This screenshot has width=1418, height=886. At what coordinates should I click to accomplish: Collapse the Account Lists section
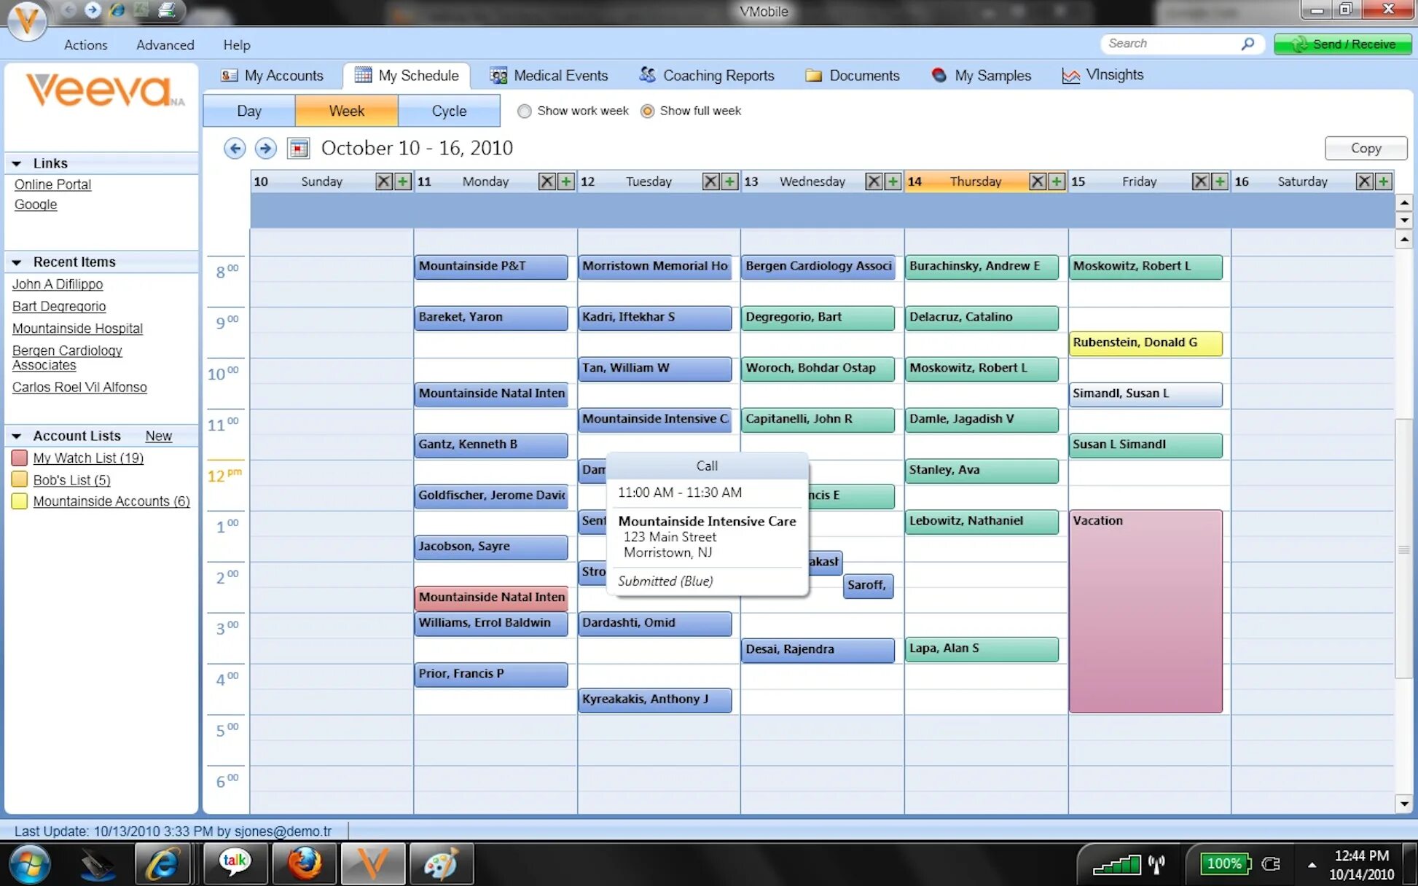pos(17,436)
